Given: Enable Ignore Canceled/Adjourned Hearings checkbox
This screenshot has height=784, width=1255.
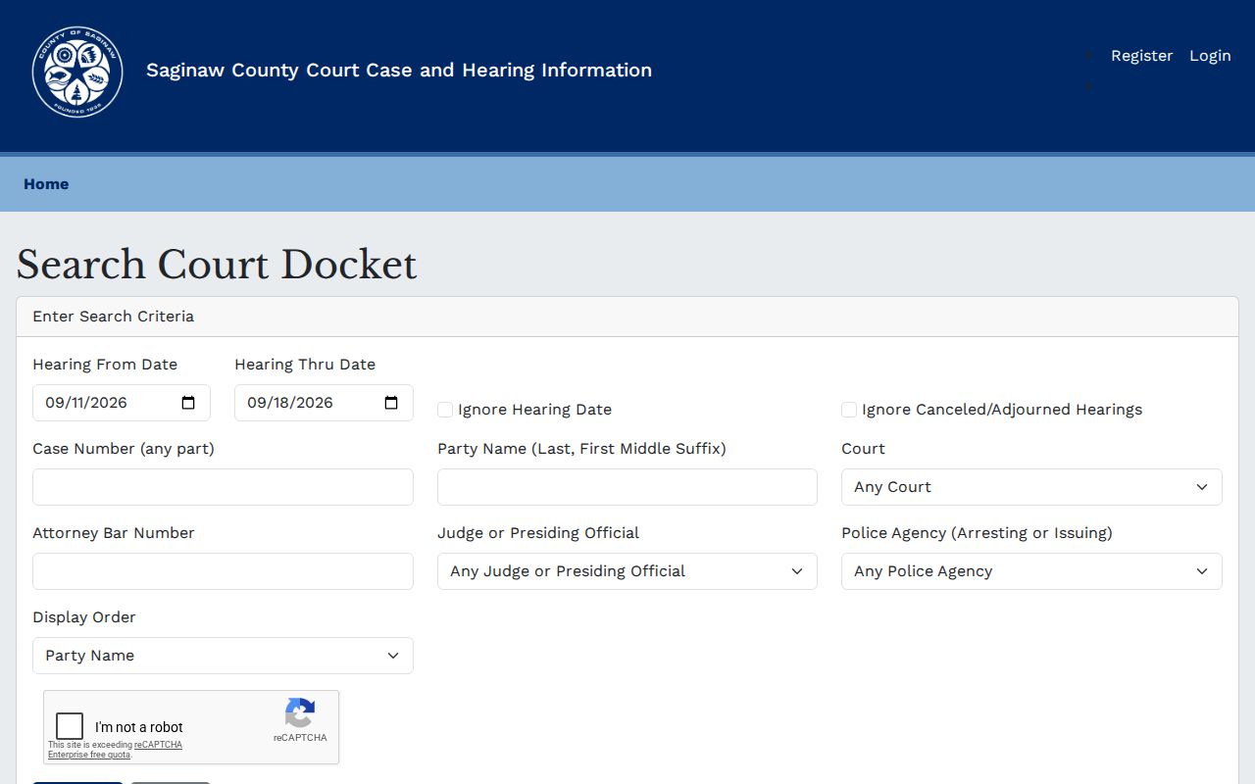Looking at the screenshot, I should pyautogui.click(x=849, y=410).
